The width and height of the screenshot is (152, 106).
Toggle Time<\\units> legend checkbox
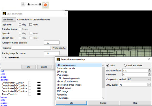30,94
